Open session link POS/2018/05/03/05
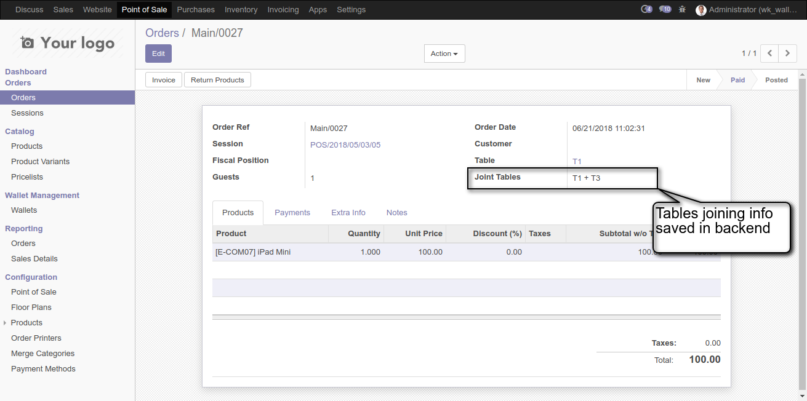807x401 pixels. coord(345,145)
